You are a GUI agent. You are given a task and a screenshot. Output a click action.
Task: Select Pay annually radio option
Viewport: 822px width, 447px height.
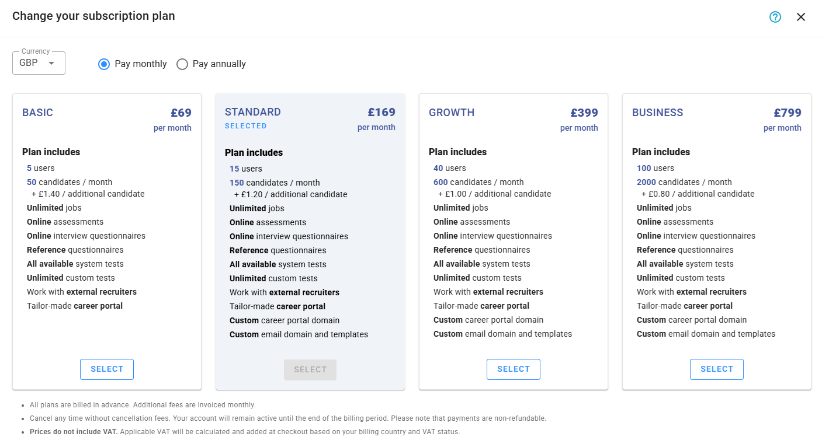182,64
